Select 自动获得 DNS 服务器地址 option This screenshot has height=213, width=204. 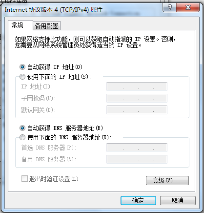22,128
